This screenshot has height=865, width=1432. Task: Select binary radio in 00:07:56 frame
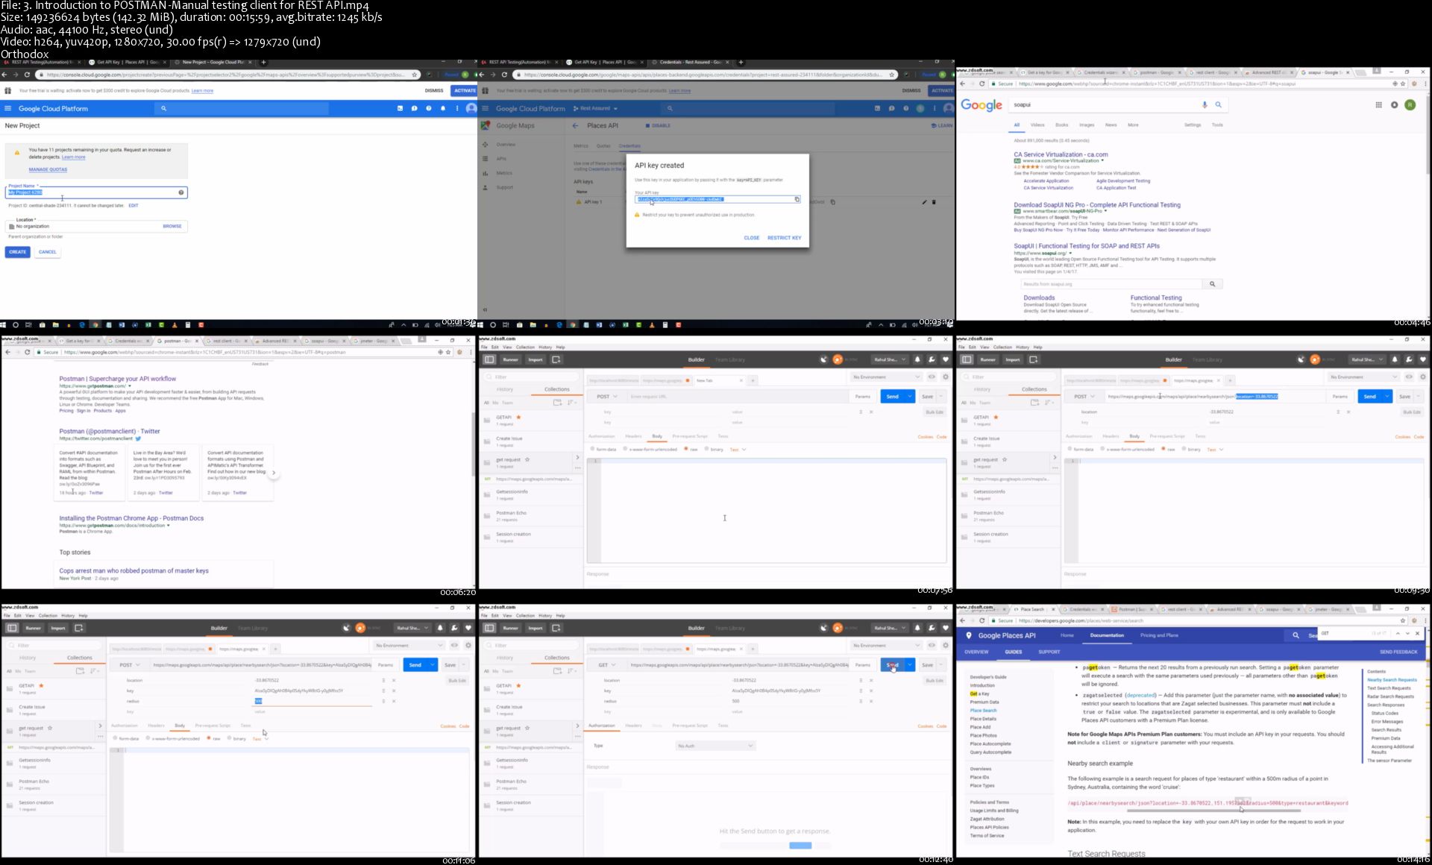point(707,449)
